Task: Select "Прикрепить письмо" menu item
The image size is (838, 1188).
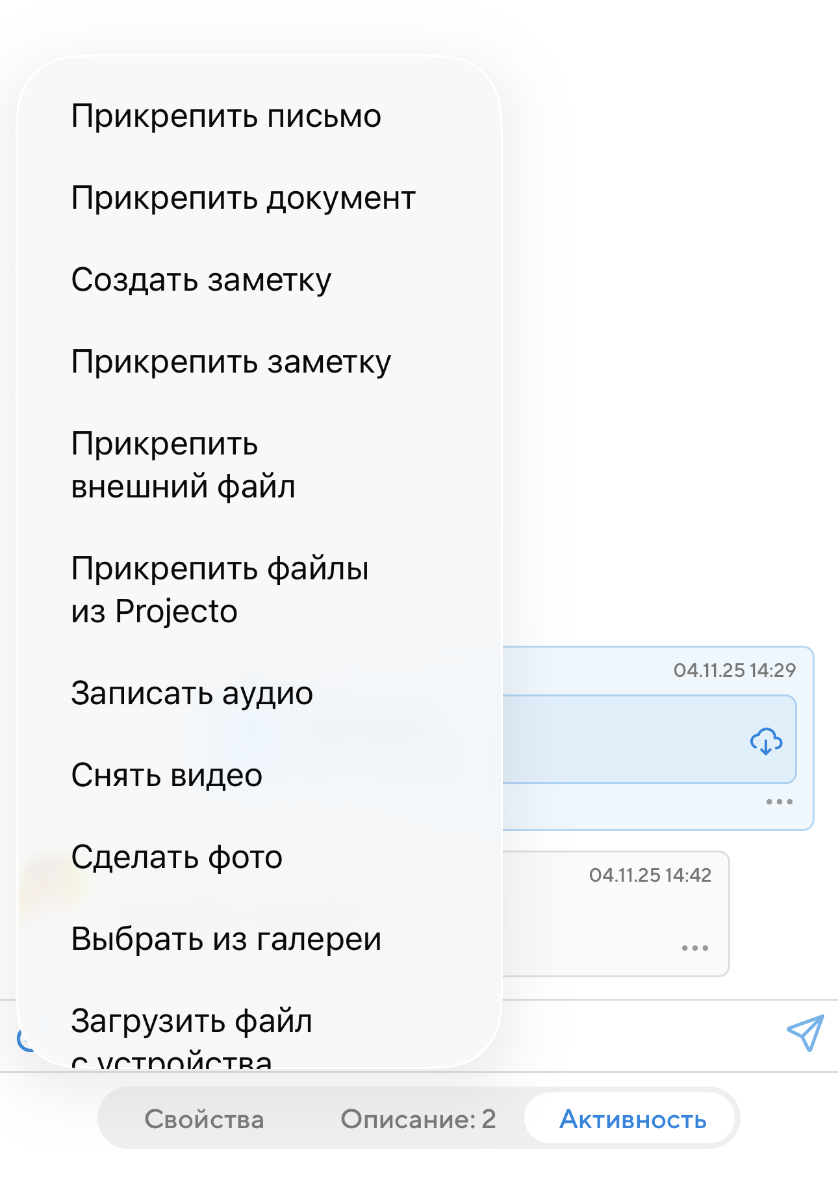Action: pos(226,116)
